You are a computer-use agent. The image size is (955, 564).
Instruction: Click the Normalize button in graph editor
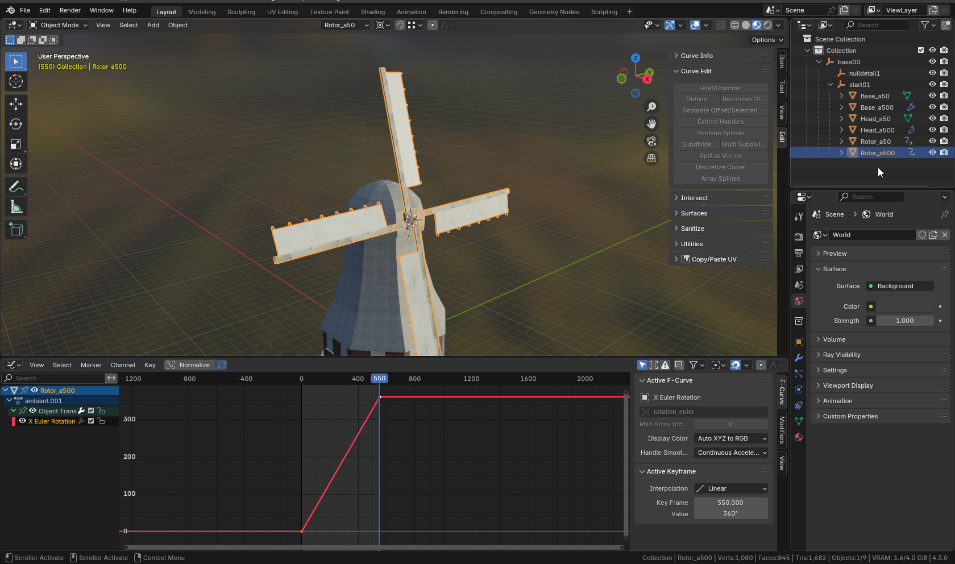pos(189,365)
